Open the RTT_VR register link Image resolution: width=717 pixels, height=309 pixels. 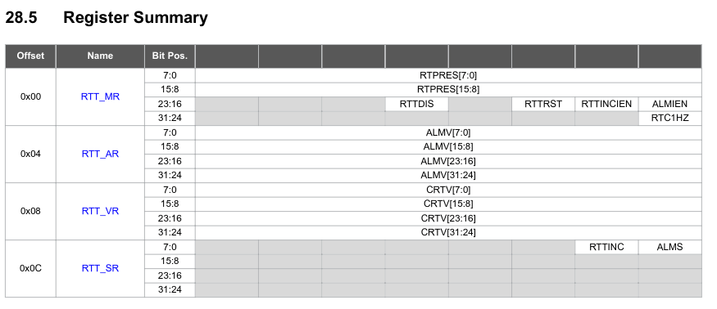pyautogui.click(x=100, y=212)
